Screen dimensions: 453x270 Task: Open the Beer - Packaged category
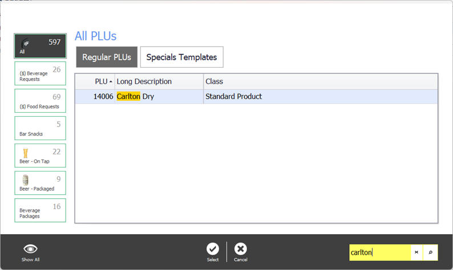coord(40,183)
